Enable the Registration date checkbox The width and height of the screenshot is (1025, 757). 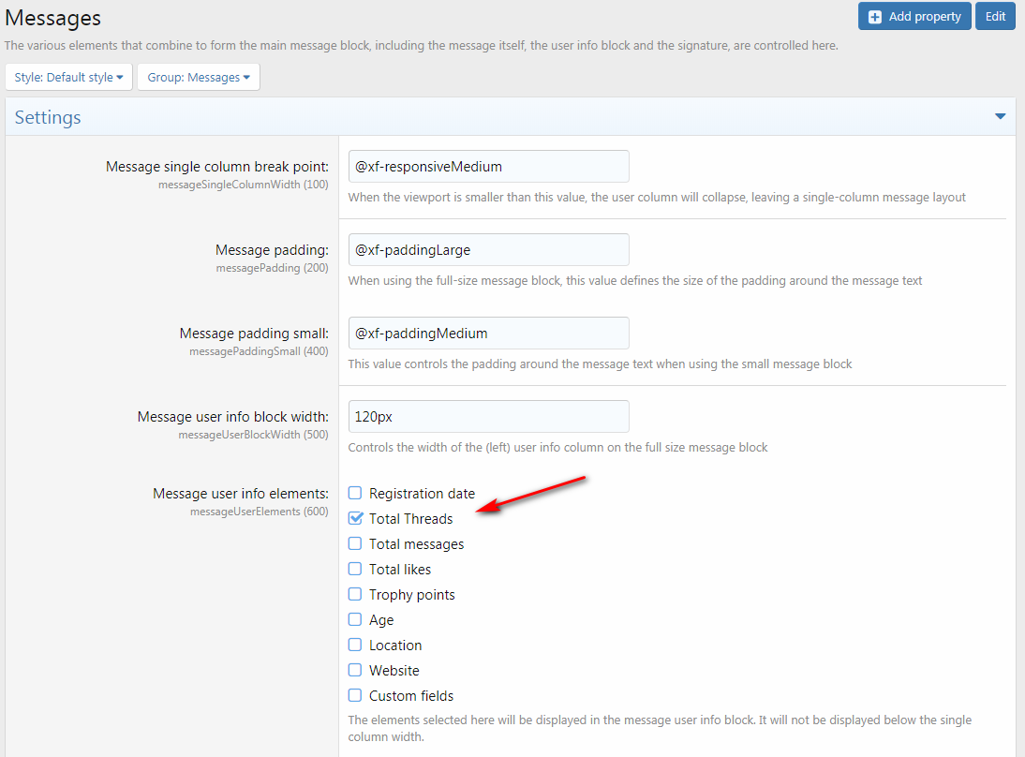355,493
